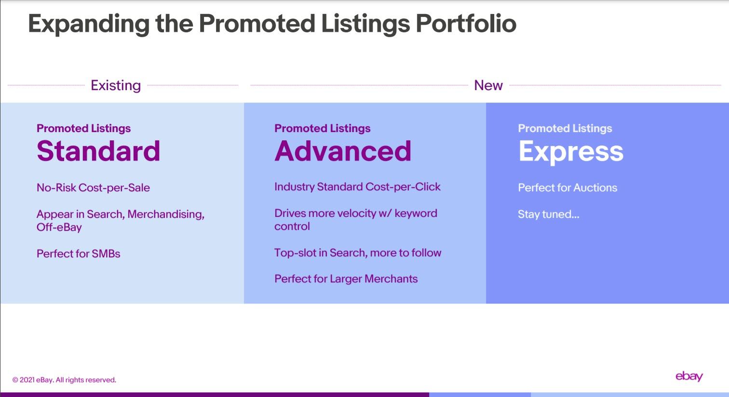Click the Perfect for SMBs text
The height and width of the screenshot is (397, 729).
[78, 253]
